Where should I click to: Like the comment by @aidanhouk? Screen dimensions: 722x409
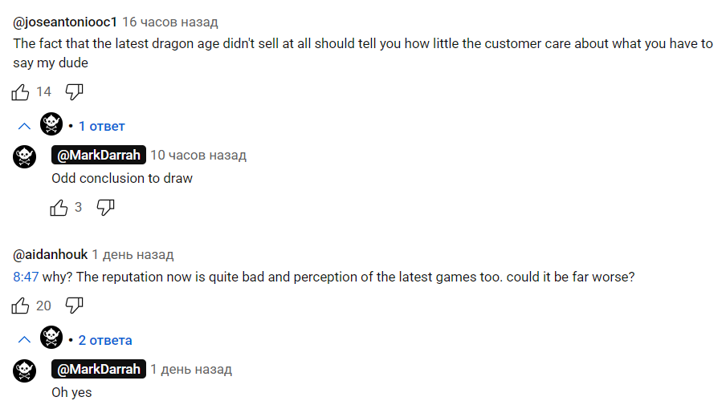21,306
